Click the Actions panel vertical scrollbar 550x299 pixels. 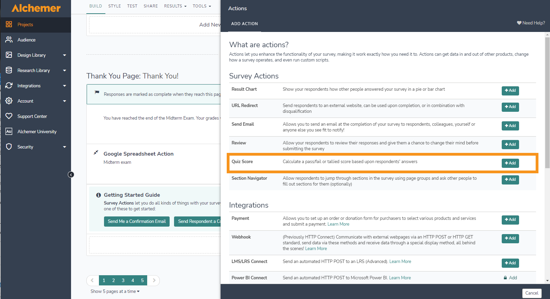(x=547, y=102)
